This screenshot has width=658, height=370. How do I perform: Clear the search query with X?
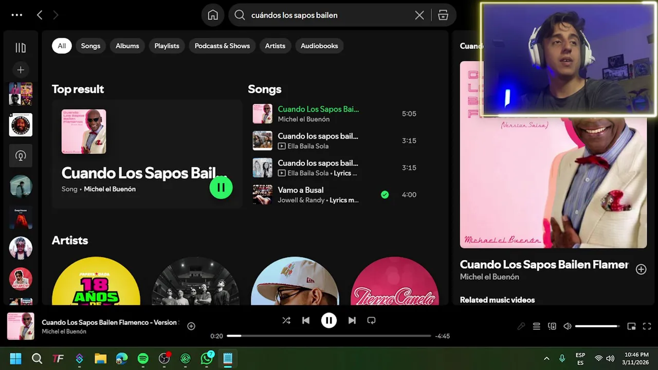pos(419,15)
